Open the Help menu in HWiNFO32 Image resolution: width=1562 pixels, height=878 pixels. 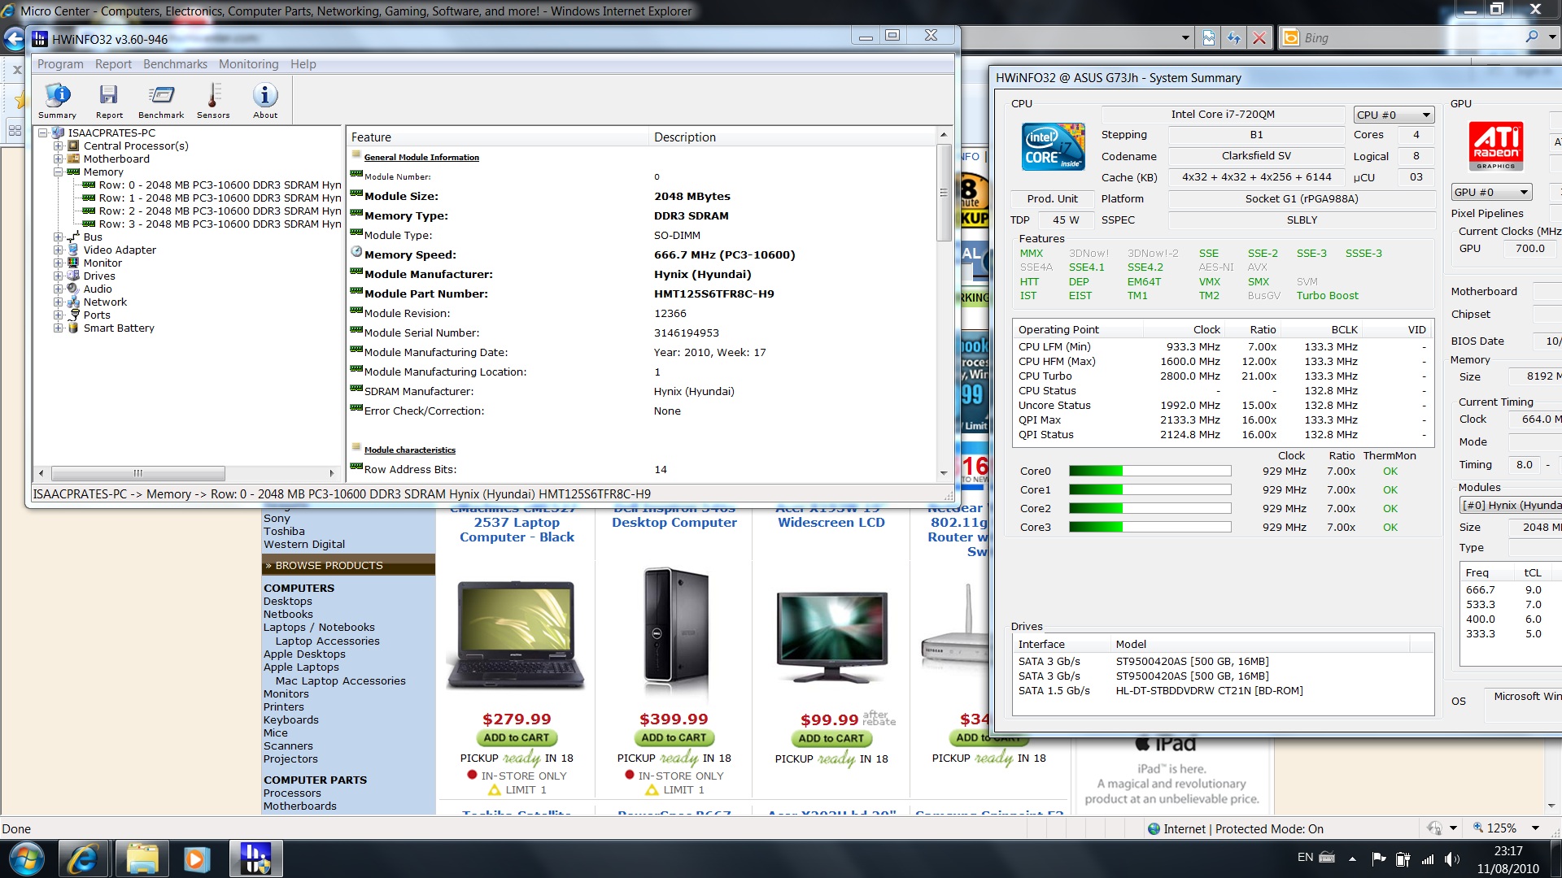pyautogui.click(x=303, y=64)
